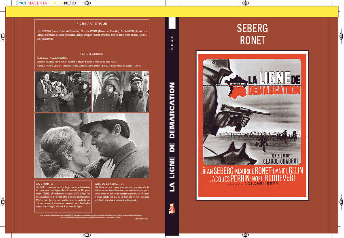The image size is (344, 238).
Task: Click the SCENARIO text box
Action: click(63, 196)
